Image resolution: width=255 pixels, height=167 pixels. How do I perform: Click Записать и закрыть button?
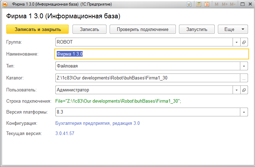[37, 29]
